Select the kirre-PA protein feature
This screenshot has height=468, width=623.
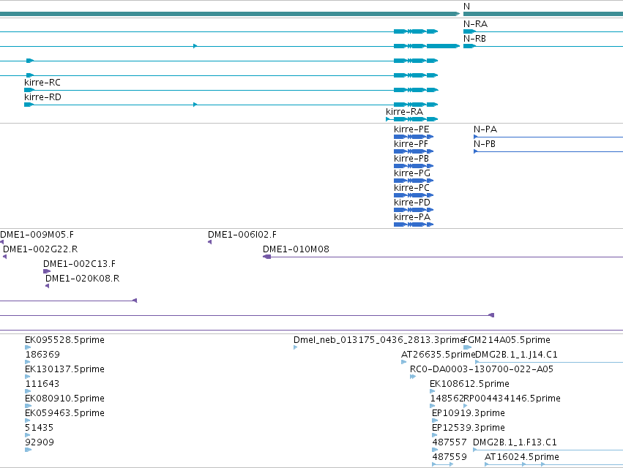(x=414, y=224)
